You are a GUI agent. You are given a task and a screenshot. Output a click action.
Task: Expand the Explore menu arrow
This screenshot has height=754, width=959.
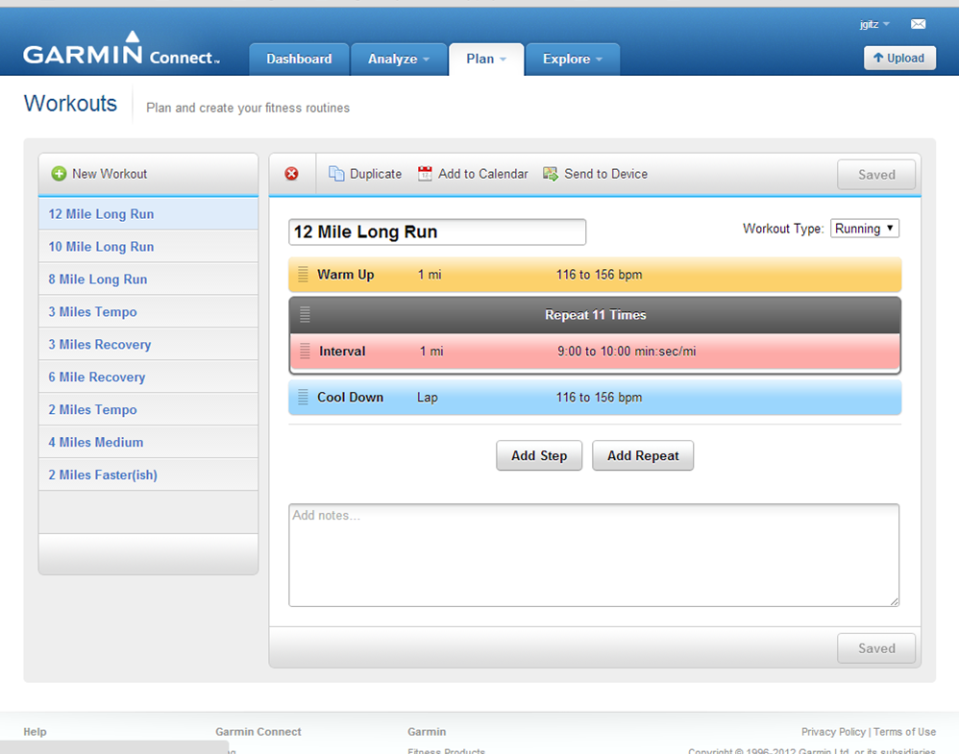pyautogui.click(x=599, y=60)
